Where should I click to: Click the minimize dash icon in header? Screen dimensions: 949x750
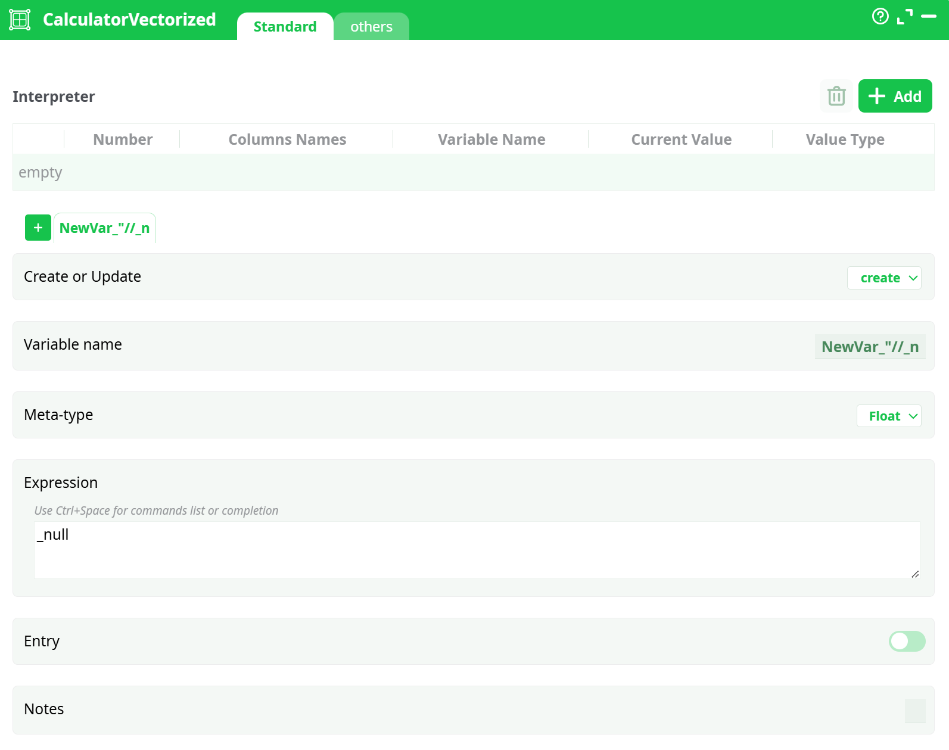(929, 17)
